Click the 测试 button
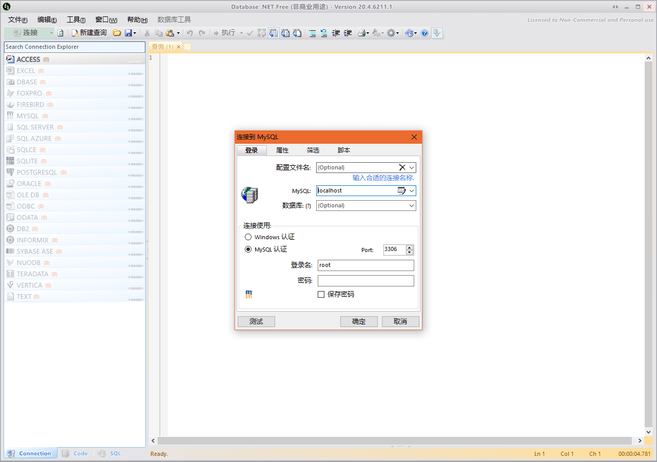Viewport: 657px width, 462px height. click(x=256, y=321)
